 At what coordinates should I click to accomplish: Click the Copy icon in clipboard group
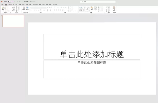6,9
